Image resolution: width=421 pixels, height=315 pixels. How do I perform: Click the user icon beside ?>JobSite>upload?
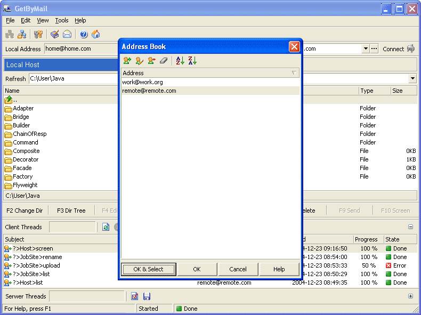[x=8, y=265]
